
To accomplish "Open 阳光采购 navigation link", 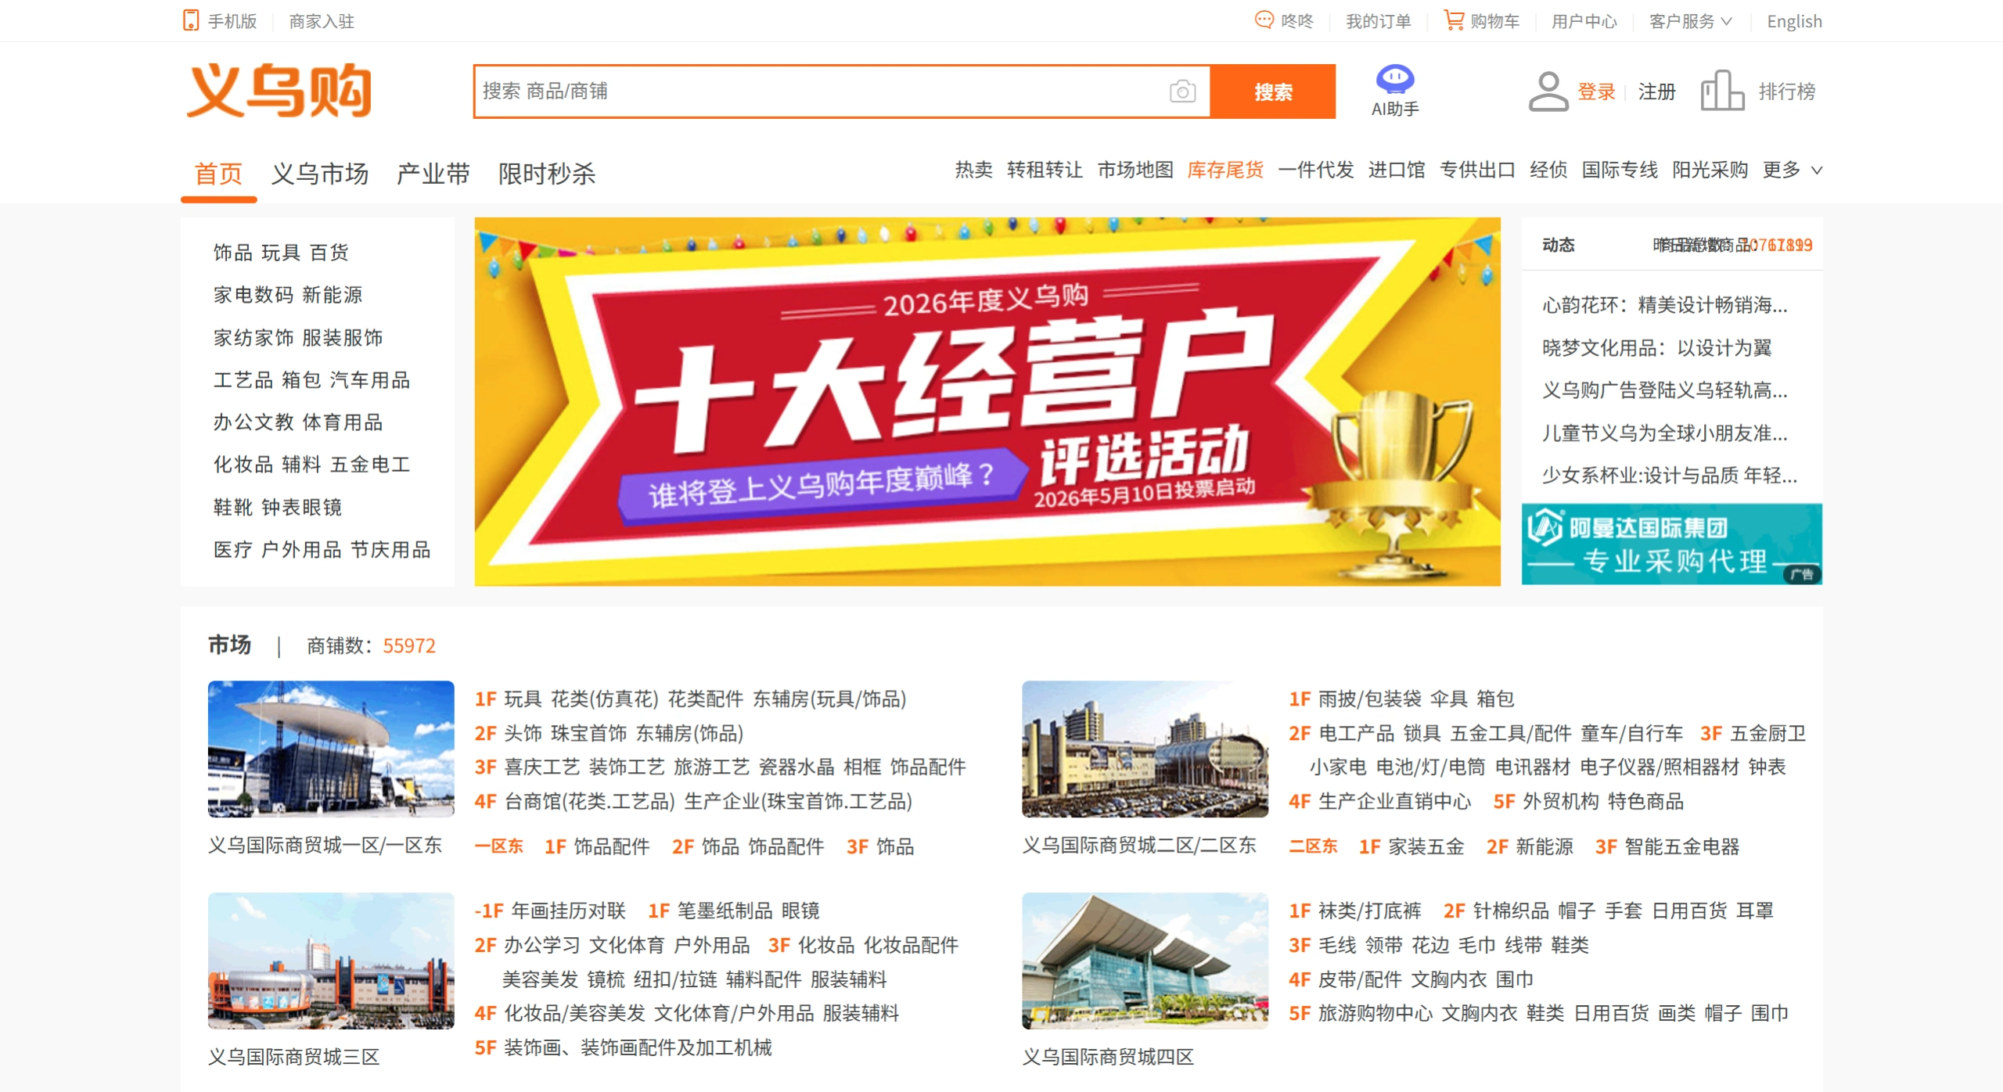I will 1710,170.
